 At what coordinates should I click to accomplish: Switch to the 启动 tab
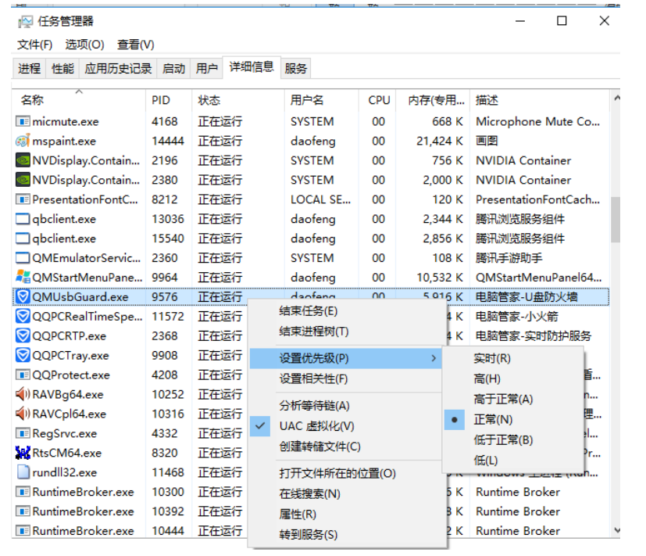tap(173, 68)
